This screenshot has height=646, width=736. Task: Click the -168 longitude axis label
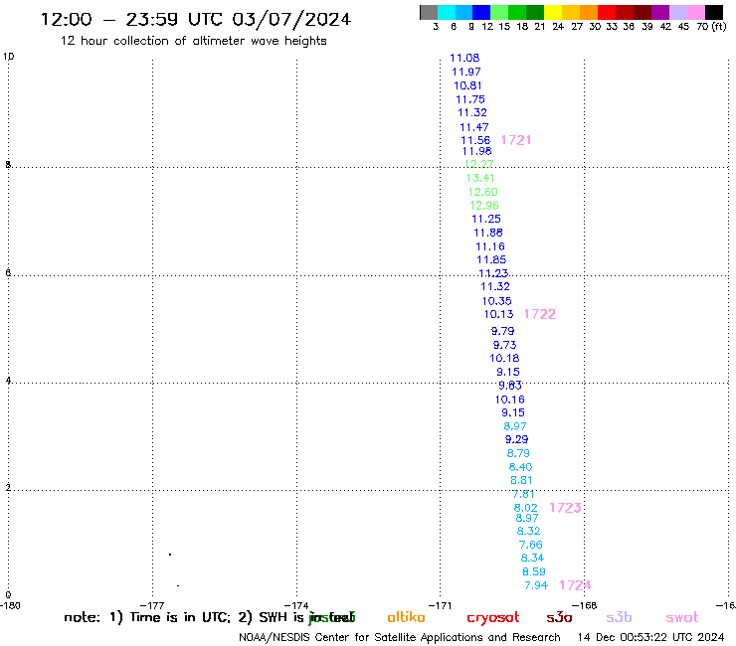coord(585,605)
